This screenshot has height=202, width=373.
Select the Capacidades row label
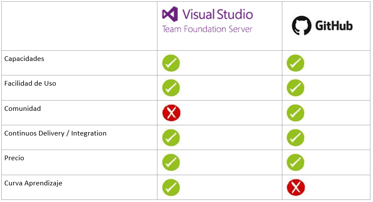coord(24,59)
